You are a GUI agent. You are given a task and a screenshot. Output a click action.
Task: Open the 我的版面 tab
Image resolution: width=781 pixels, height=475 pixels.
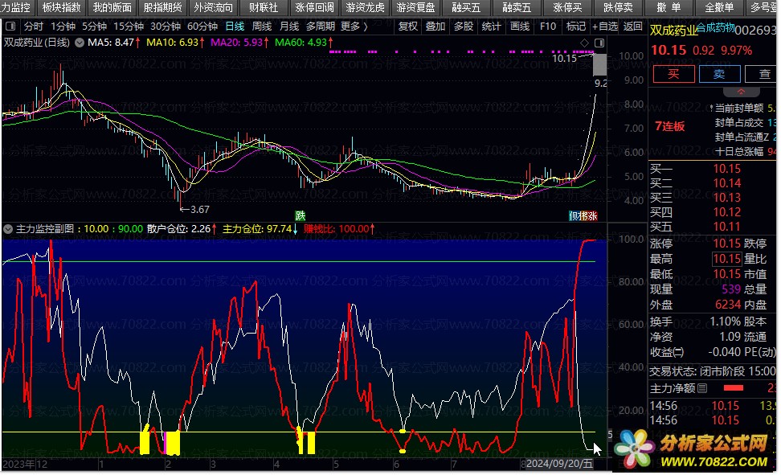[112, 7]
